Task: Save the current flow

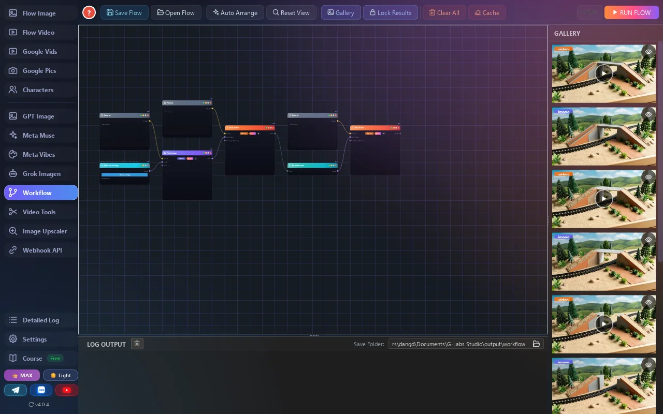Action: pyautogui.click(x=124, y=12)
